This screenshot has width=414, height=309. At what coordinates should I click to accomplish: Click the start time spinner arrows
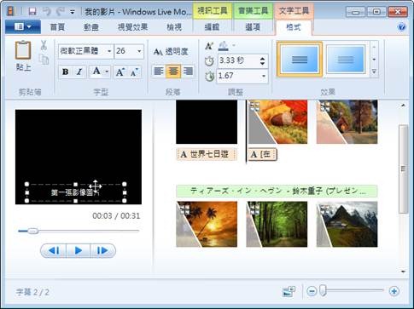pos(262,61)
